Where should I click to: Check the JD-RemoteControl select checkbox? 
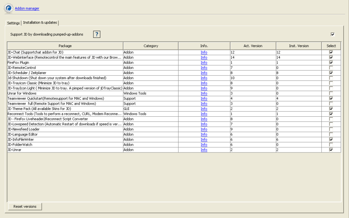(331, 68)
